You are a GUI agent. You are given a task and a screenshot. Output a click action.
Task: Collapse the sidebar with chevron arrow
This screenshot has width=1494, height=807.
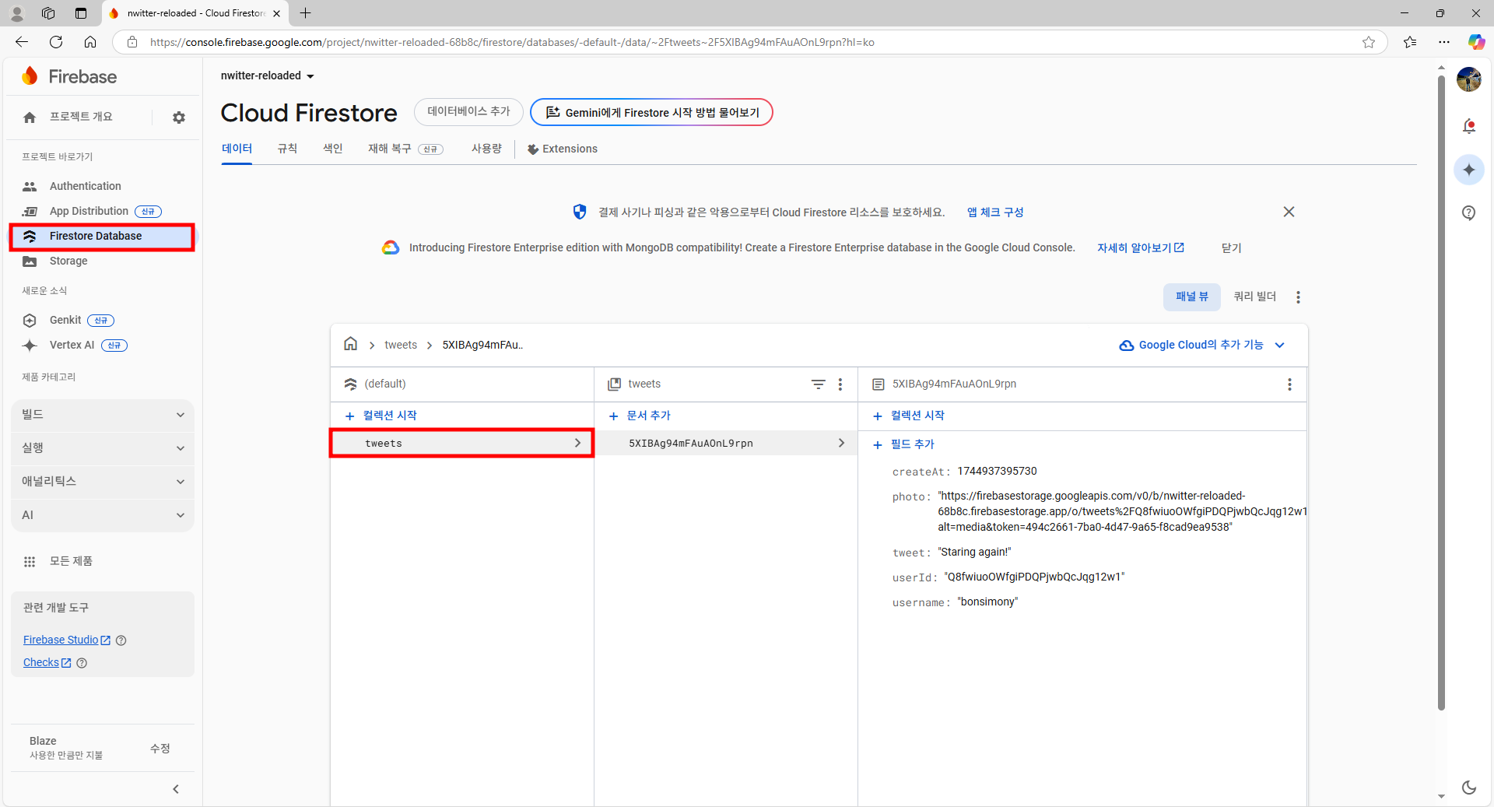coord(176,789)
